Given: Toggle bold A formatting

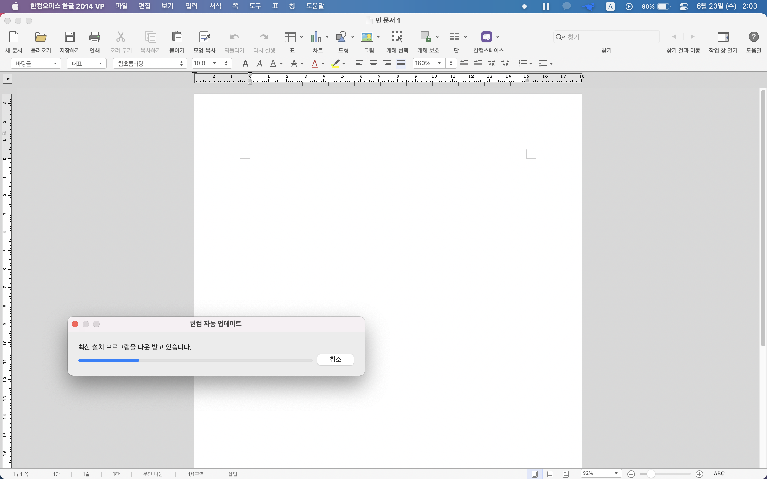Looking at the screenshot, I should 245,63.
